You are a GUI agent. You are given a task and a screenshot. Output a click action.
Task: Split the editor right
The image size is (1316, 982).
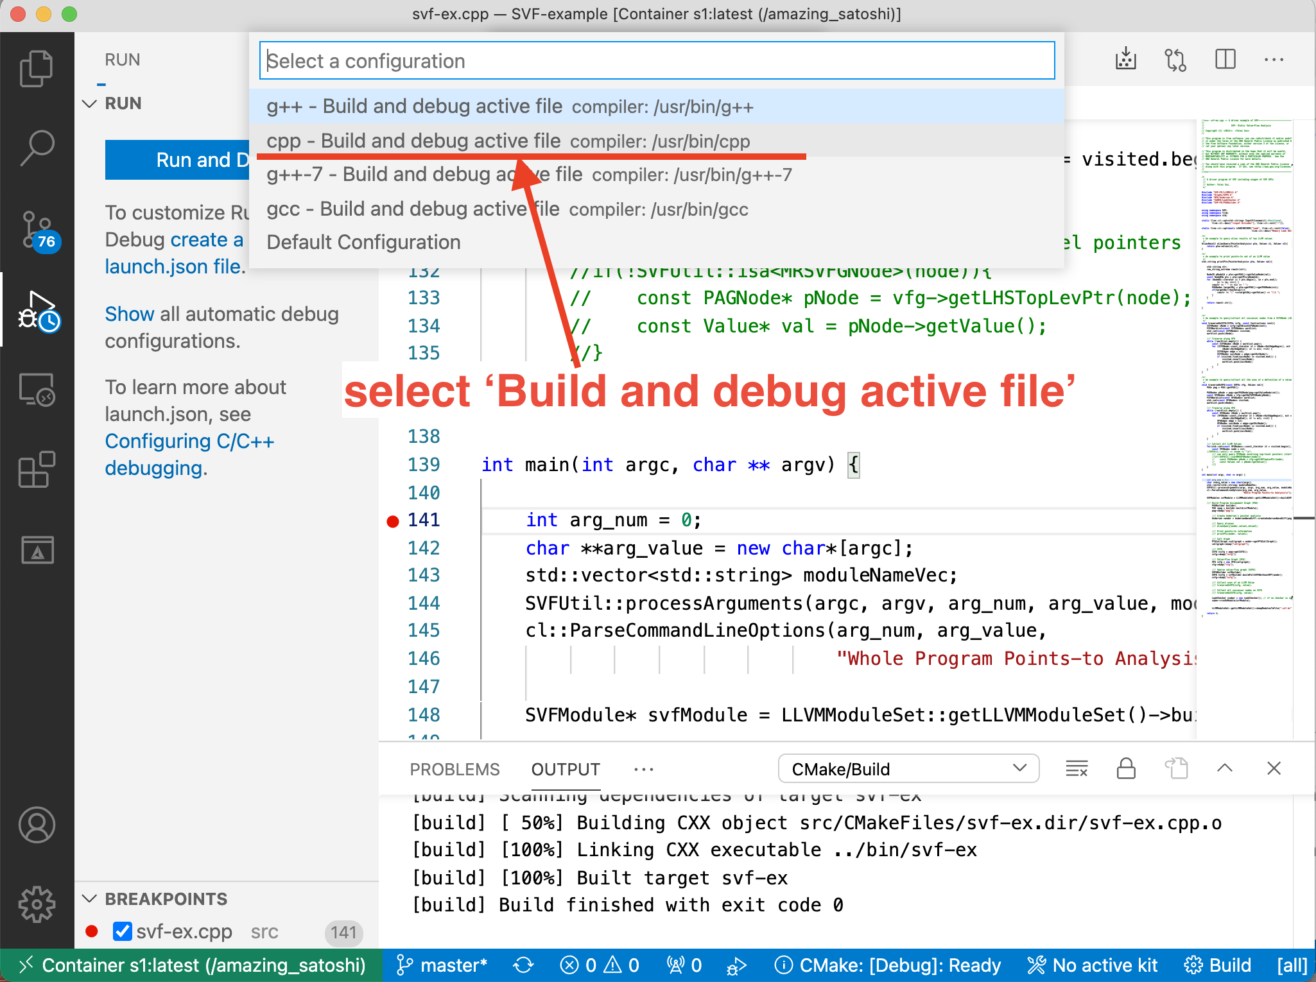1225,59
